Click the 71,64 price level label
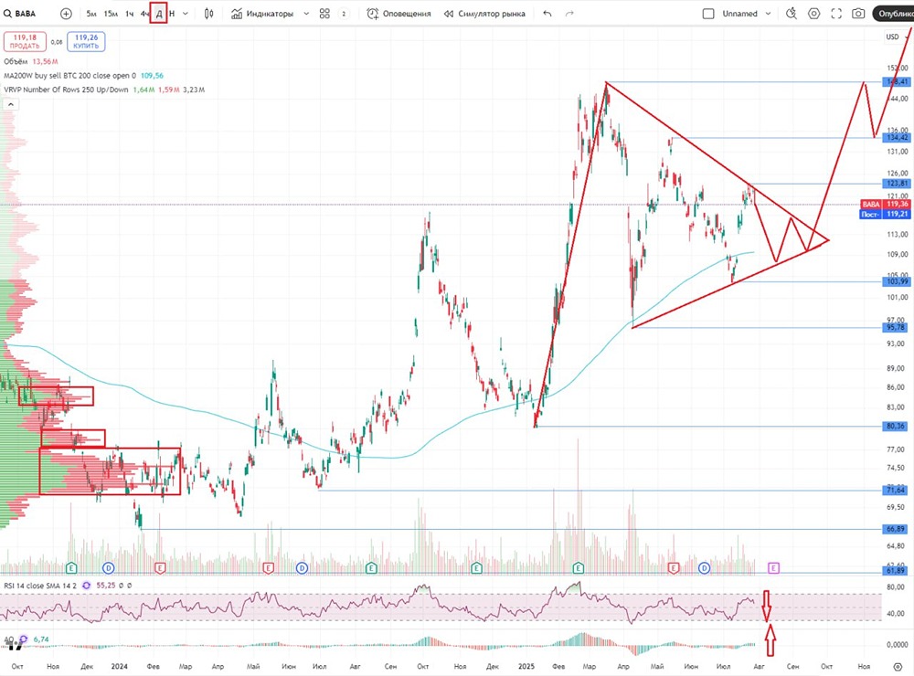 [x=898, y=490]
